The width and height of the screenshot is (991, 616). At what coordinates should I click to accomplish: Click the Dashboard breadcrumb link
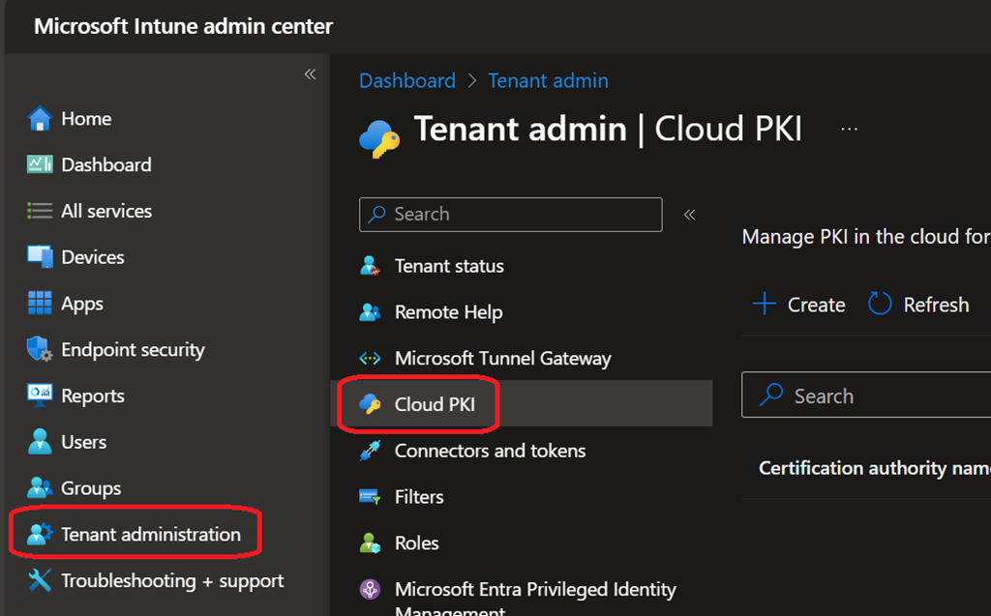click(406, 81)
